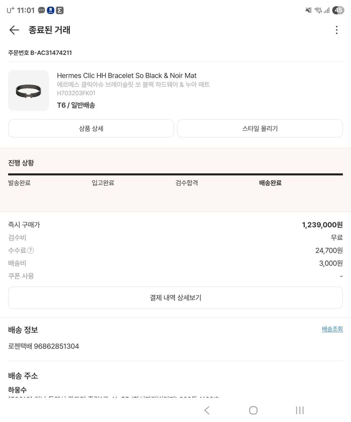Open the three-dot overflow menu
Image resolution: width=351 pixels, height=422 pixels.
[x=337, y=30]
